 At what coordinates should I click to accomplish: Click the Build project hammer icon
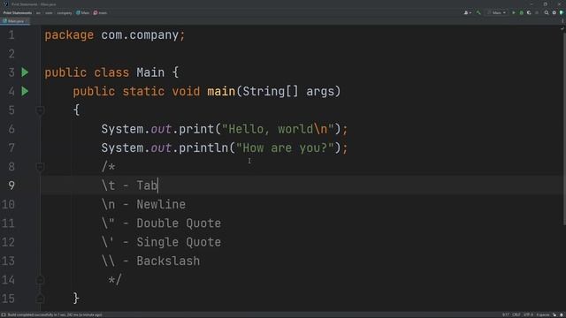pos(478,12)
